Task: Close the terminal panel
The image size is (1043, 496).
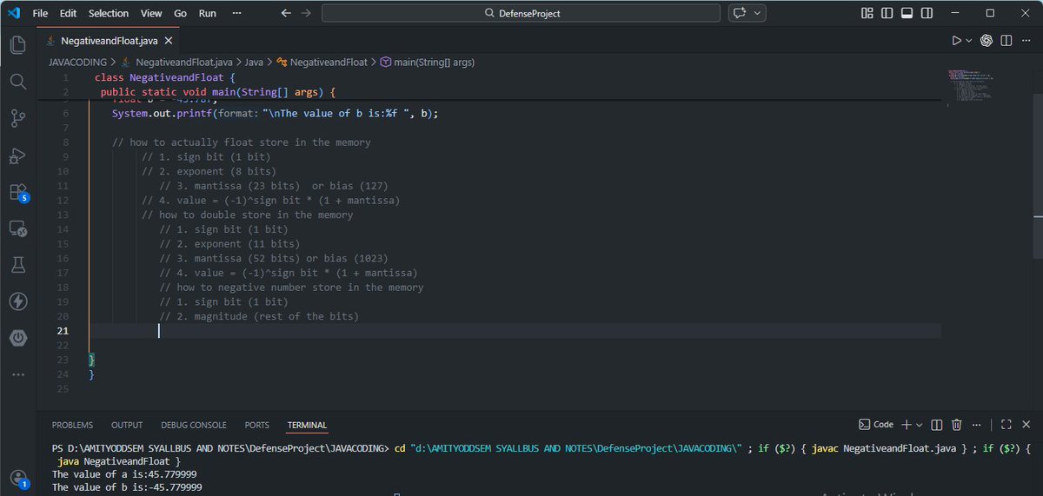Action: [x=1026, y=425]
